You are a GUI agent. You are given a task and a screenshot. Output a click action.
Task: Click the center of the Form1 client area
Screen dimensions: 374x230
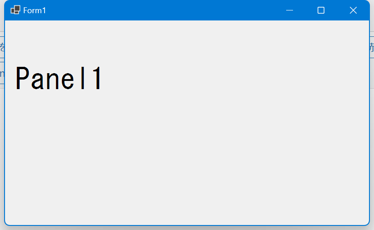pyautogui.click(x=187, y=123)
